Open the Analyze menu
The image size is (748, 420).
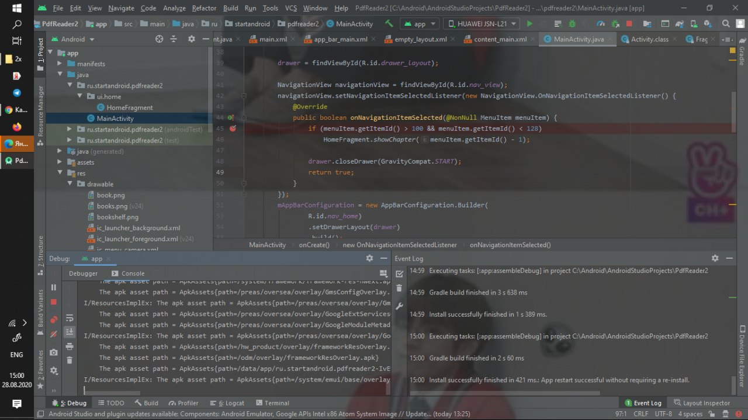(175, 8)
